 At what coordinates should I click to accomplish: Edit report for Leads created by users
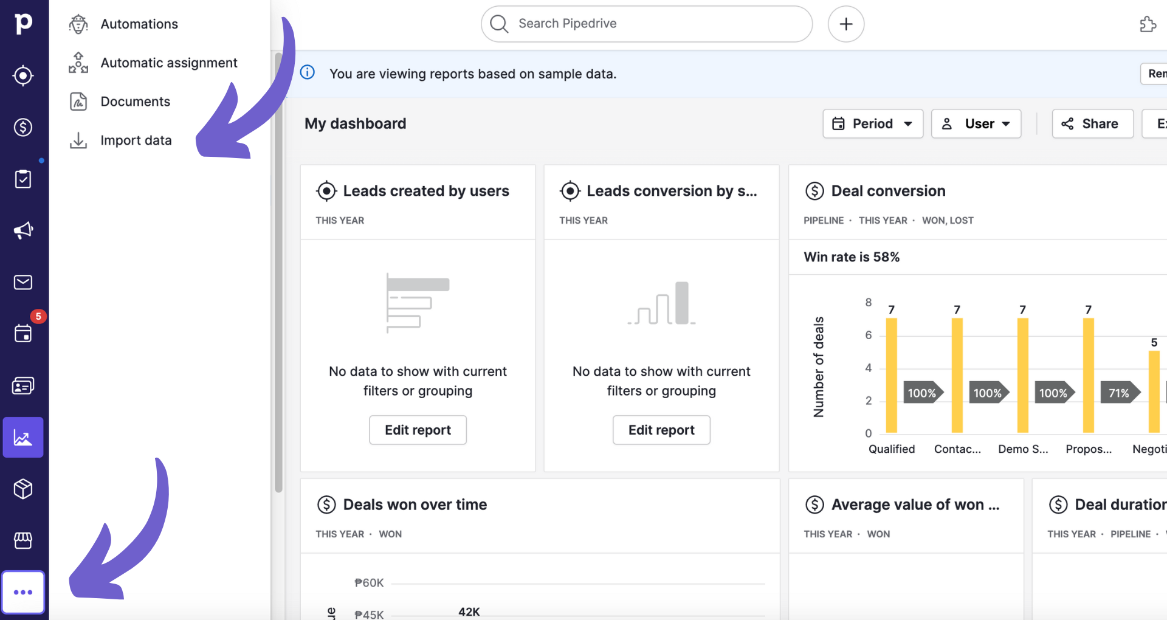pyautogui.click(x=418, y=430)
